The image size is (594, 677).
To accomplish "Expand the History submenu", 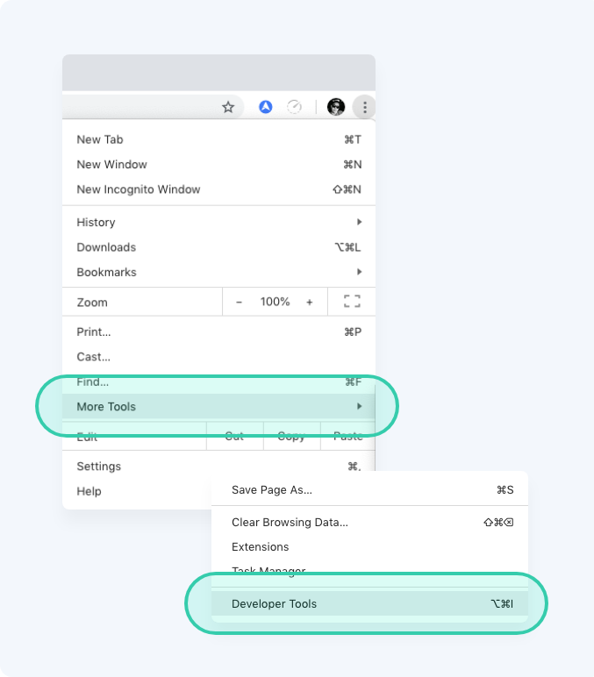I will point(219,223).
